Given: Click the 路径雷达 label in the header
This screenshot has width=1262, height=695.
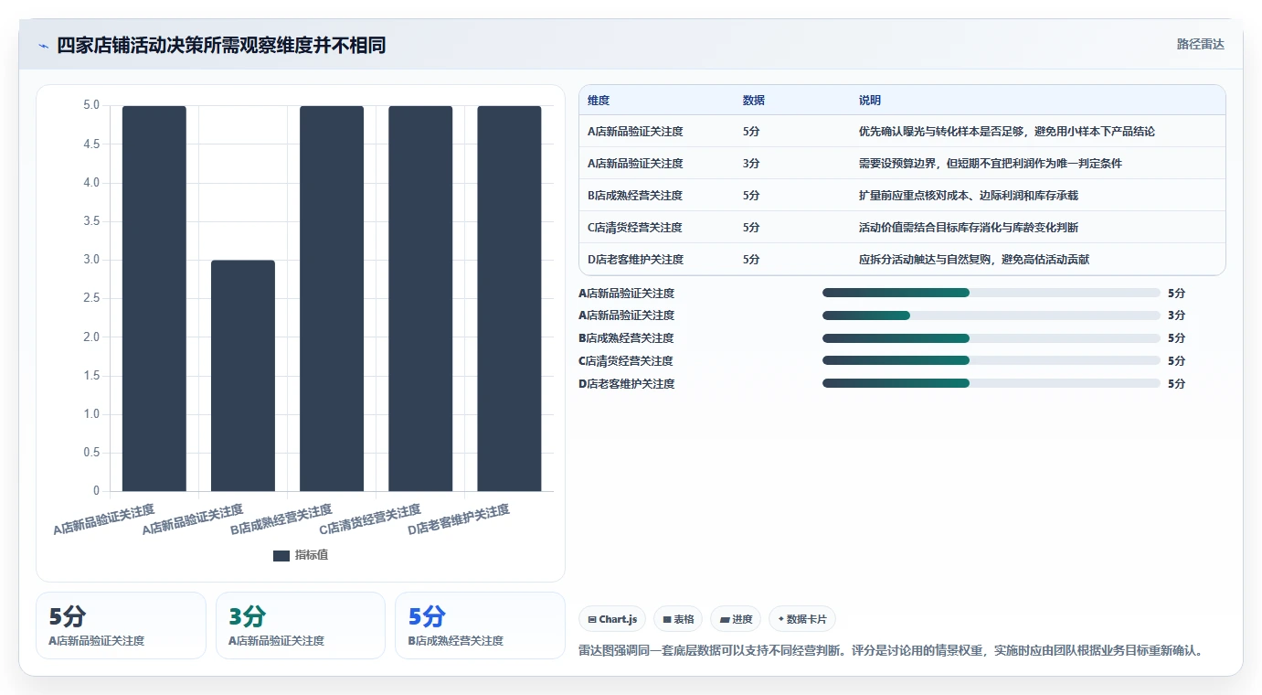Looking at the screenshot, I should [1200, 44].
